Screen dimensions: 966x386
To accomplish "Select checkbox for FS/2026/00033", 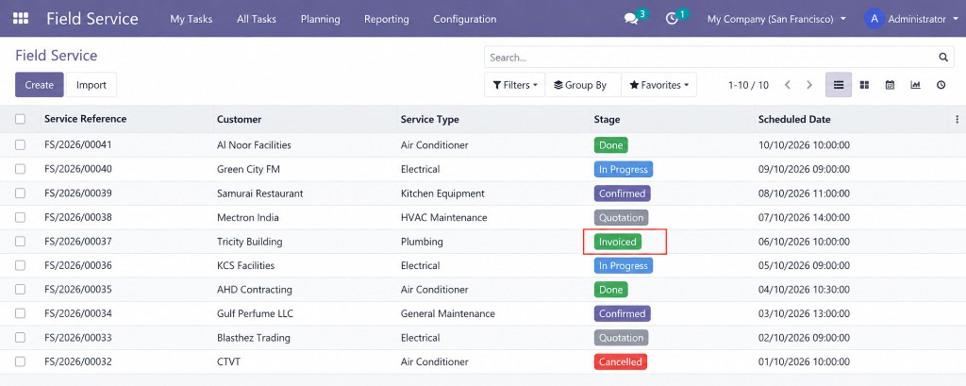I will tap(21, 337).
